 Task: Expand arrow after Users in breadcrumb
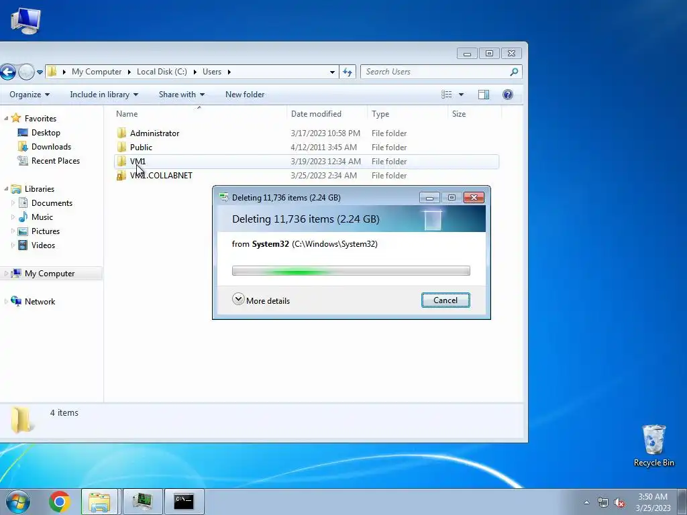pyautogui.click(x=229, y=72)
